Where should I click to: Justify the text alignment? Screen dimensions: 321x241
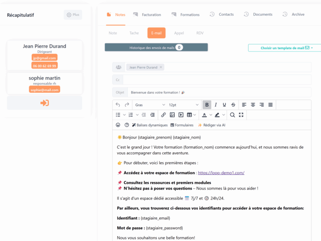pos(270,105)
